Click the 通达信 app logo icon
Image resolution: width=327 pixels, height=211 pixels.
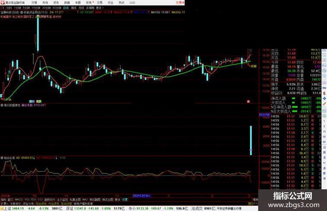click(x=2, y=2)
